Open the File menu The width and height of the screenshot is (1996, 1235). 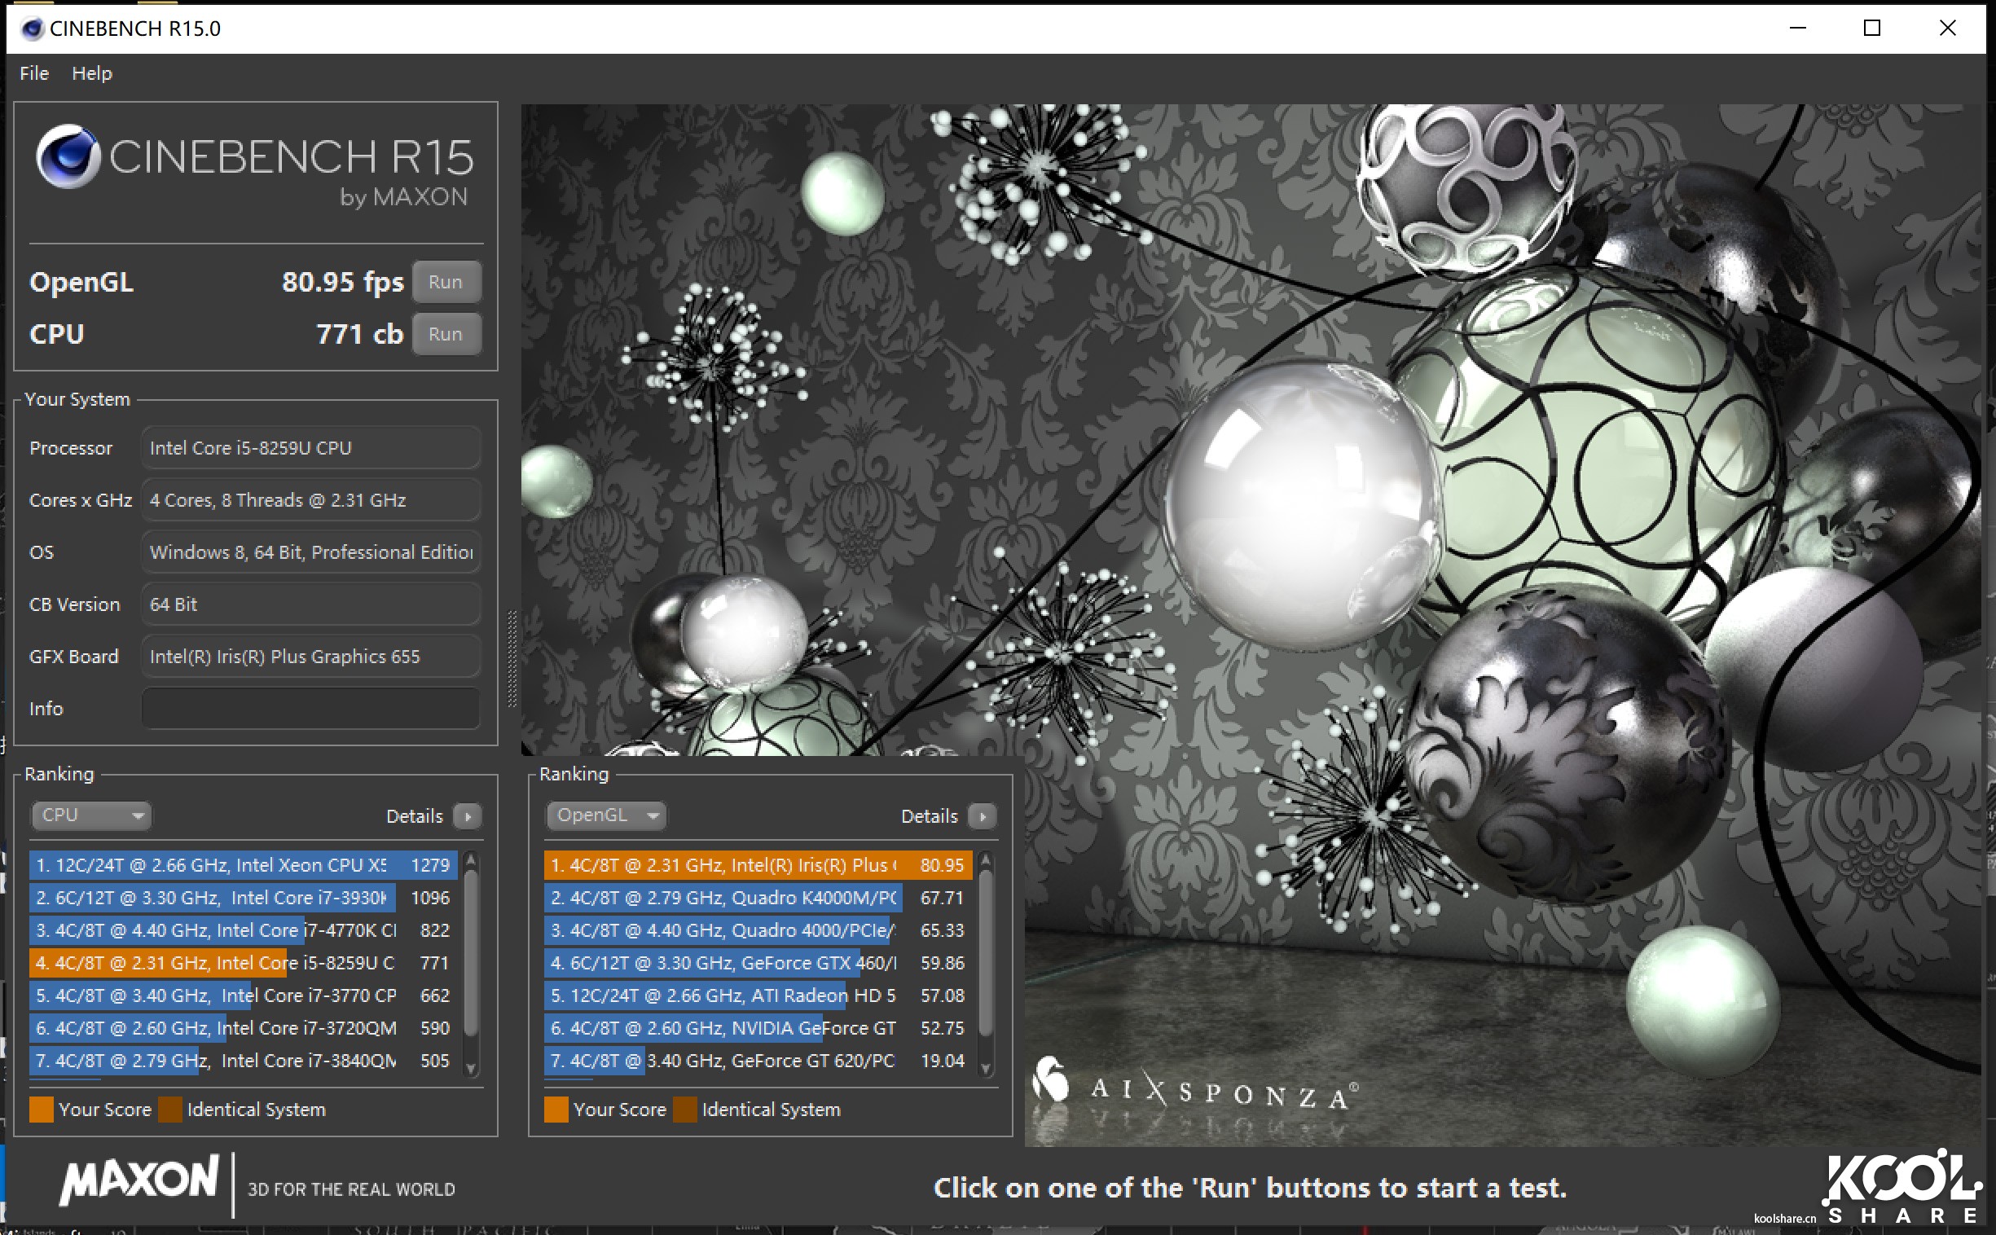34,73
